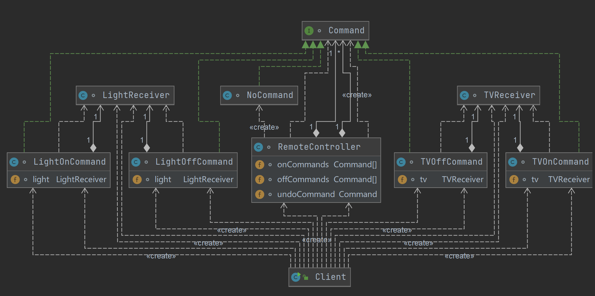
Task: Click the field icon beside undoCommand
Action: (259, 194)
